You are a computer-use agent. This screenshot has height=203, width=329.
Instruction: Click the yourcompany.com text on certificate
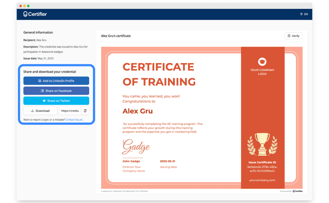coord(262,180)
